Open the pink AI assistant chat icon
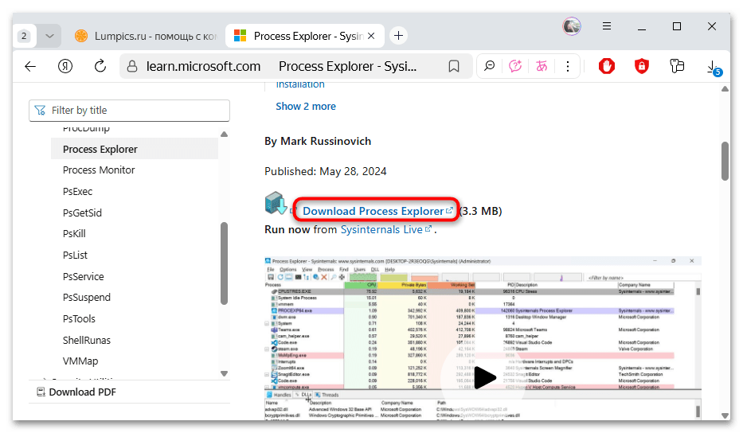743x433 pixels. (x=515, y=66)
